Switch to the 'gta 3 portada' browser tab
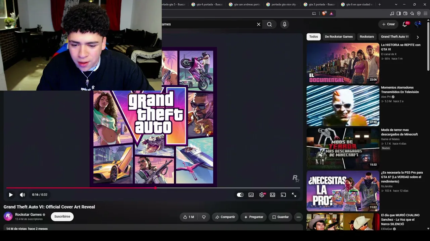430x241 pixels. click(x=319, y=4)
